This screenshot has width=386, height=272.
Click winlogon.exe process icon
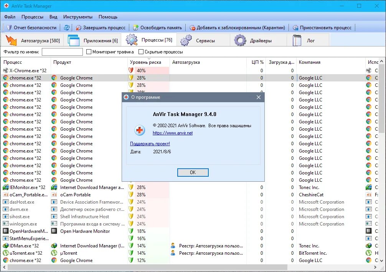tap(6, 224)
